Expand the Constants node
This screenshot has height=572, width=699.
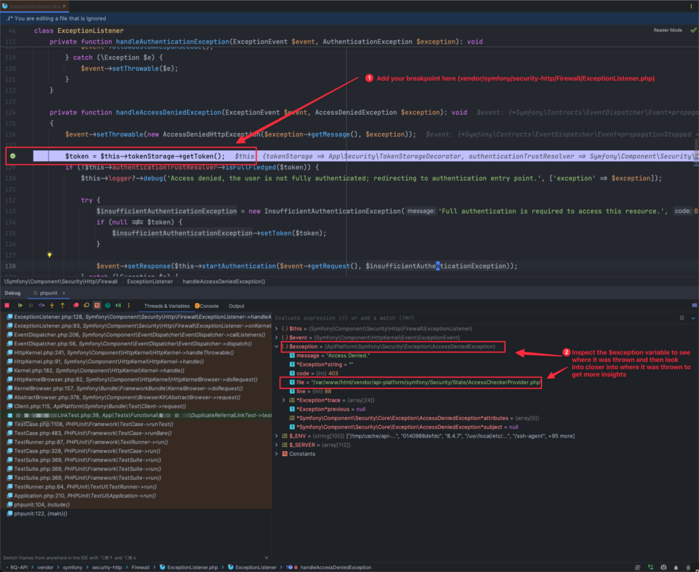(x=276, y=454)
